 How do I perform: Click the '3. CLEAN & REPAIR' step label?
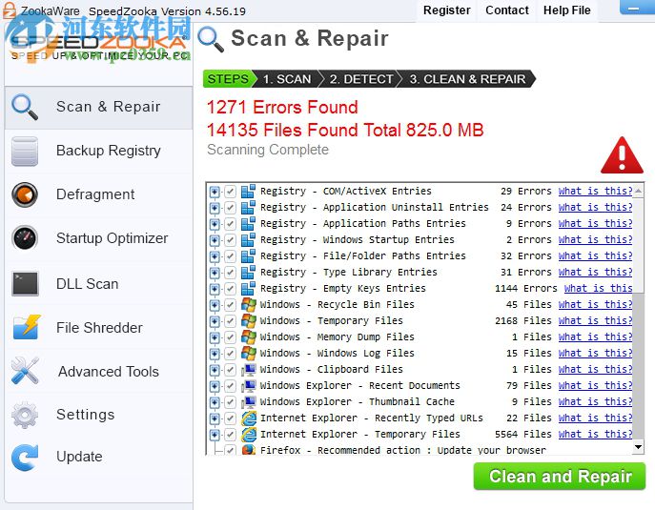[467, 79]
